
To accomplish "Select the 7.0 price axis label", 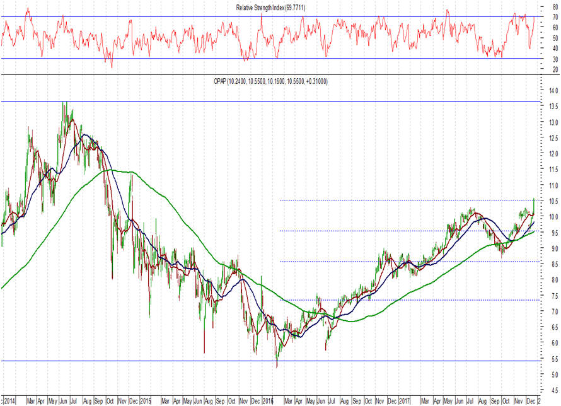I will [x=554, y=312].
